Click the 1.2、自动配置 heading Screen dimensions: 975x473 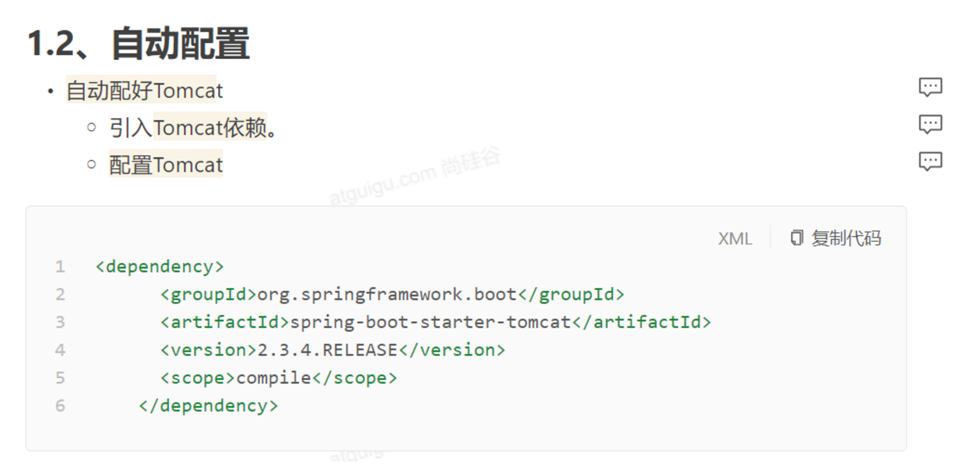pyautogui.click(x=139, y=44)
